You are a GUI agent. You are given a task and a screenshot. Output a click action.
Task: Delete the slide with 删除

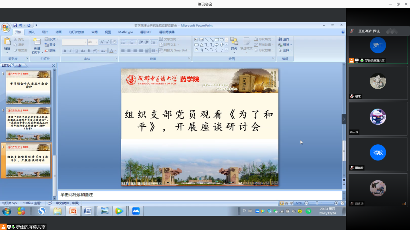pyautogui.click(x=50, y=50)
